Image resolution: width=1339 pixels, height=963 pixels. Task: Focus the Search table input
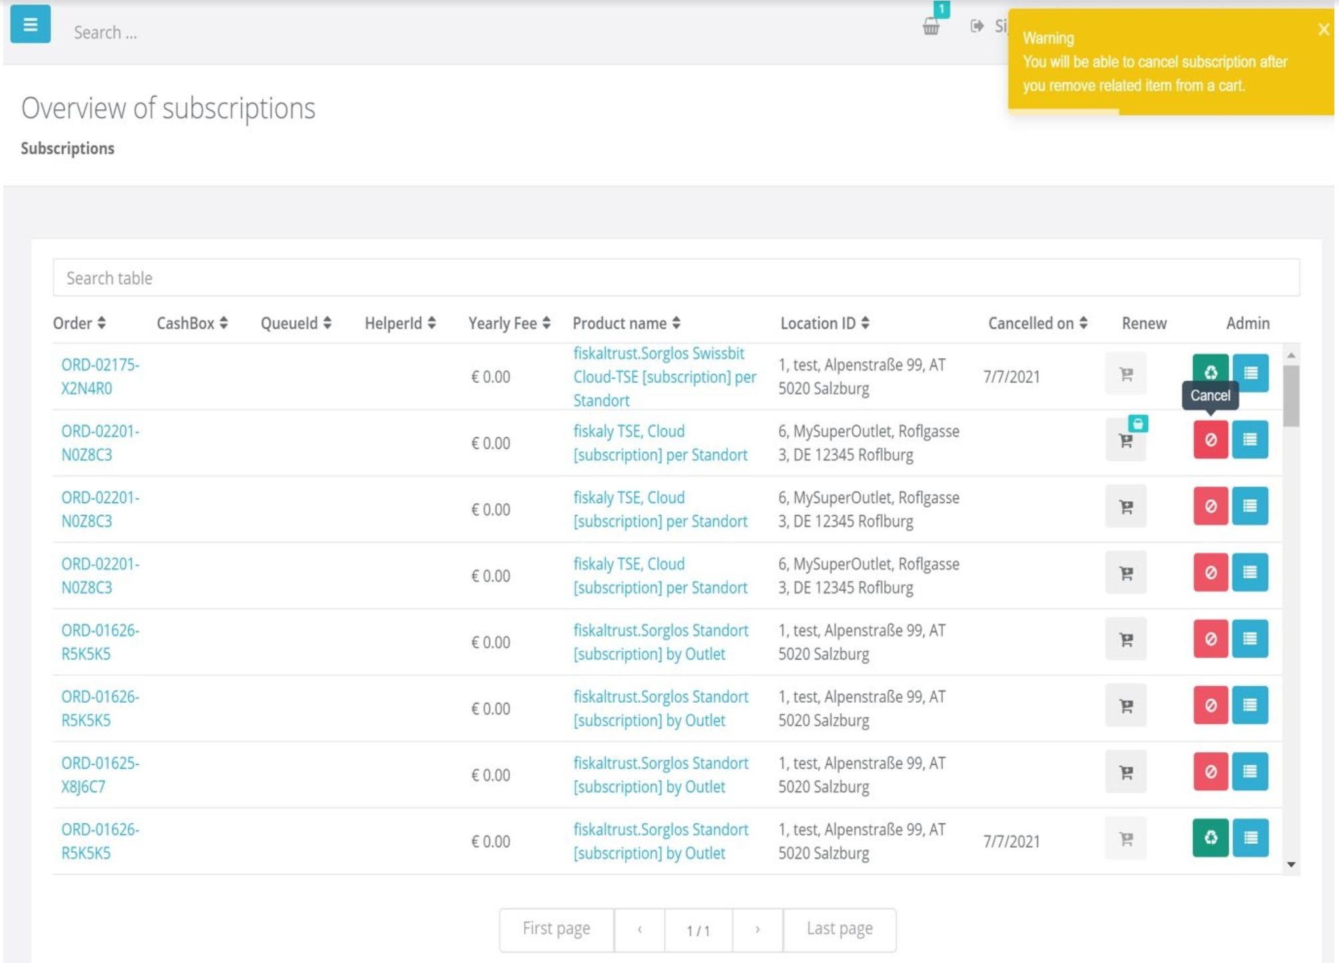click(676, 278)
